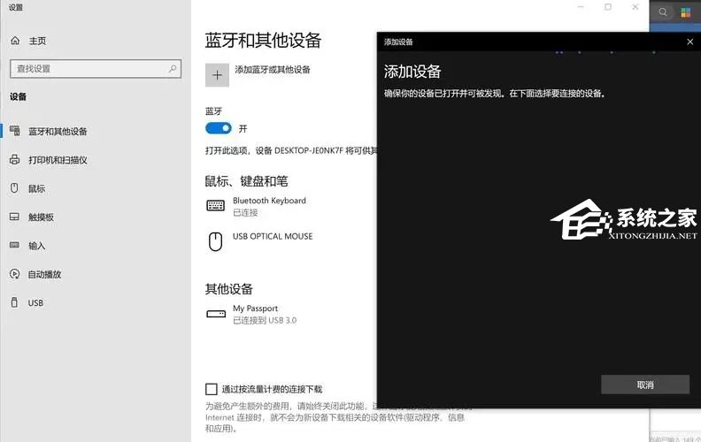
Task: Open 鼠标 settings page
Action: (36, 188)
